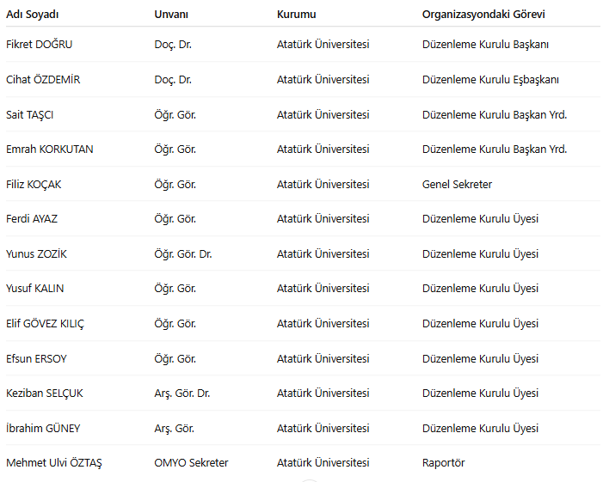Select the name Yusuf KALIN
The width and height of the screenshot is (603, 482).
pos(35,289)
